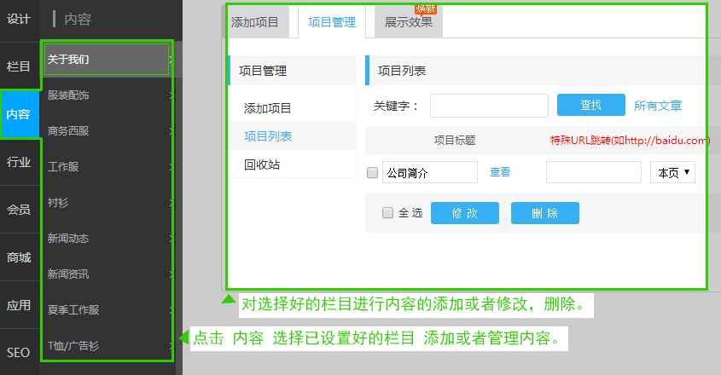Enable the 全选 select-all checkbox
Image resolution: width=721 pixels, height=375 pixels.
coord(388,213)
